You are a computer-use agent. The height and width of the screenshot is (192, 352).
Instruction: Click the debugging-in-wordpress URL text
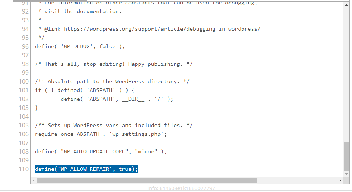coord(162,29)
